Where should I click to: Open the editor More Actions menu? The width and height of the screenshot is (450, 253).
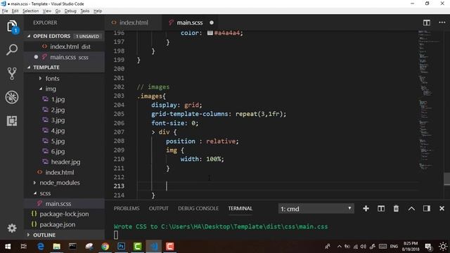442,22
